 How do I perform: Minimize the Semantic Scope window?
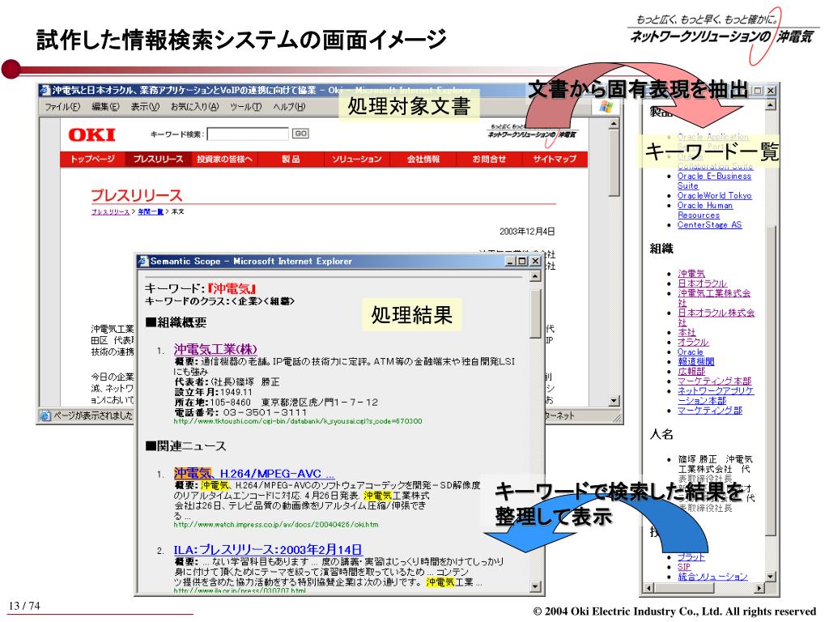(510, 262)
